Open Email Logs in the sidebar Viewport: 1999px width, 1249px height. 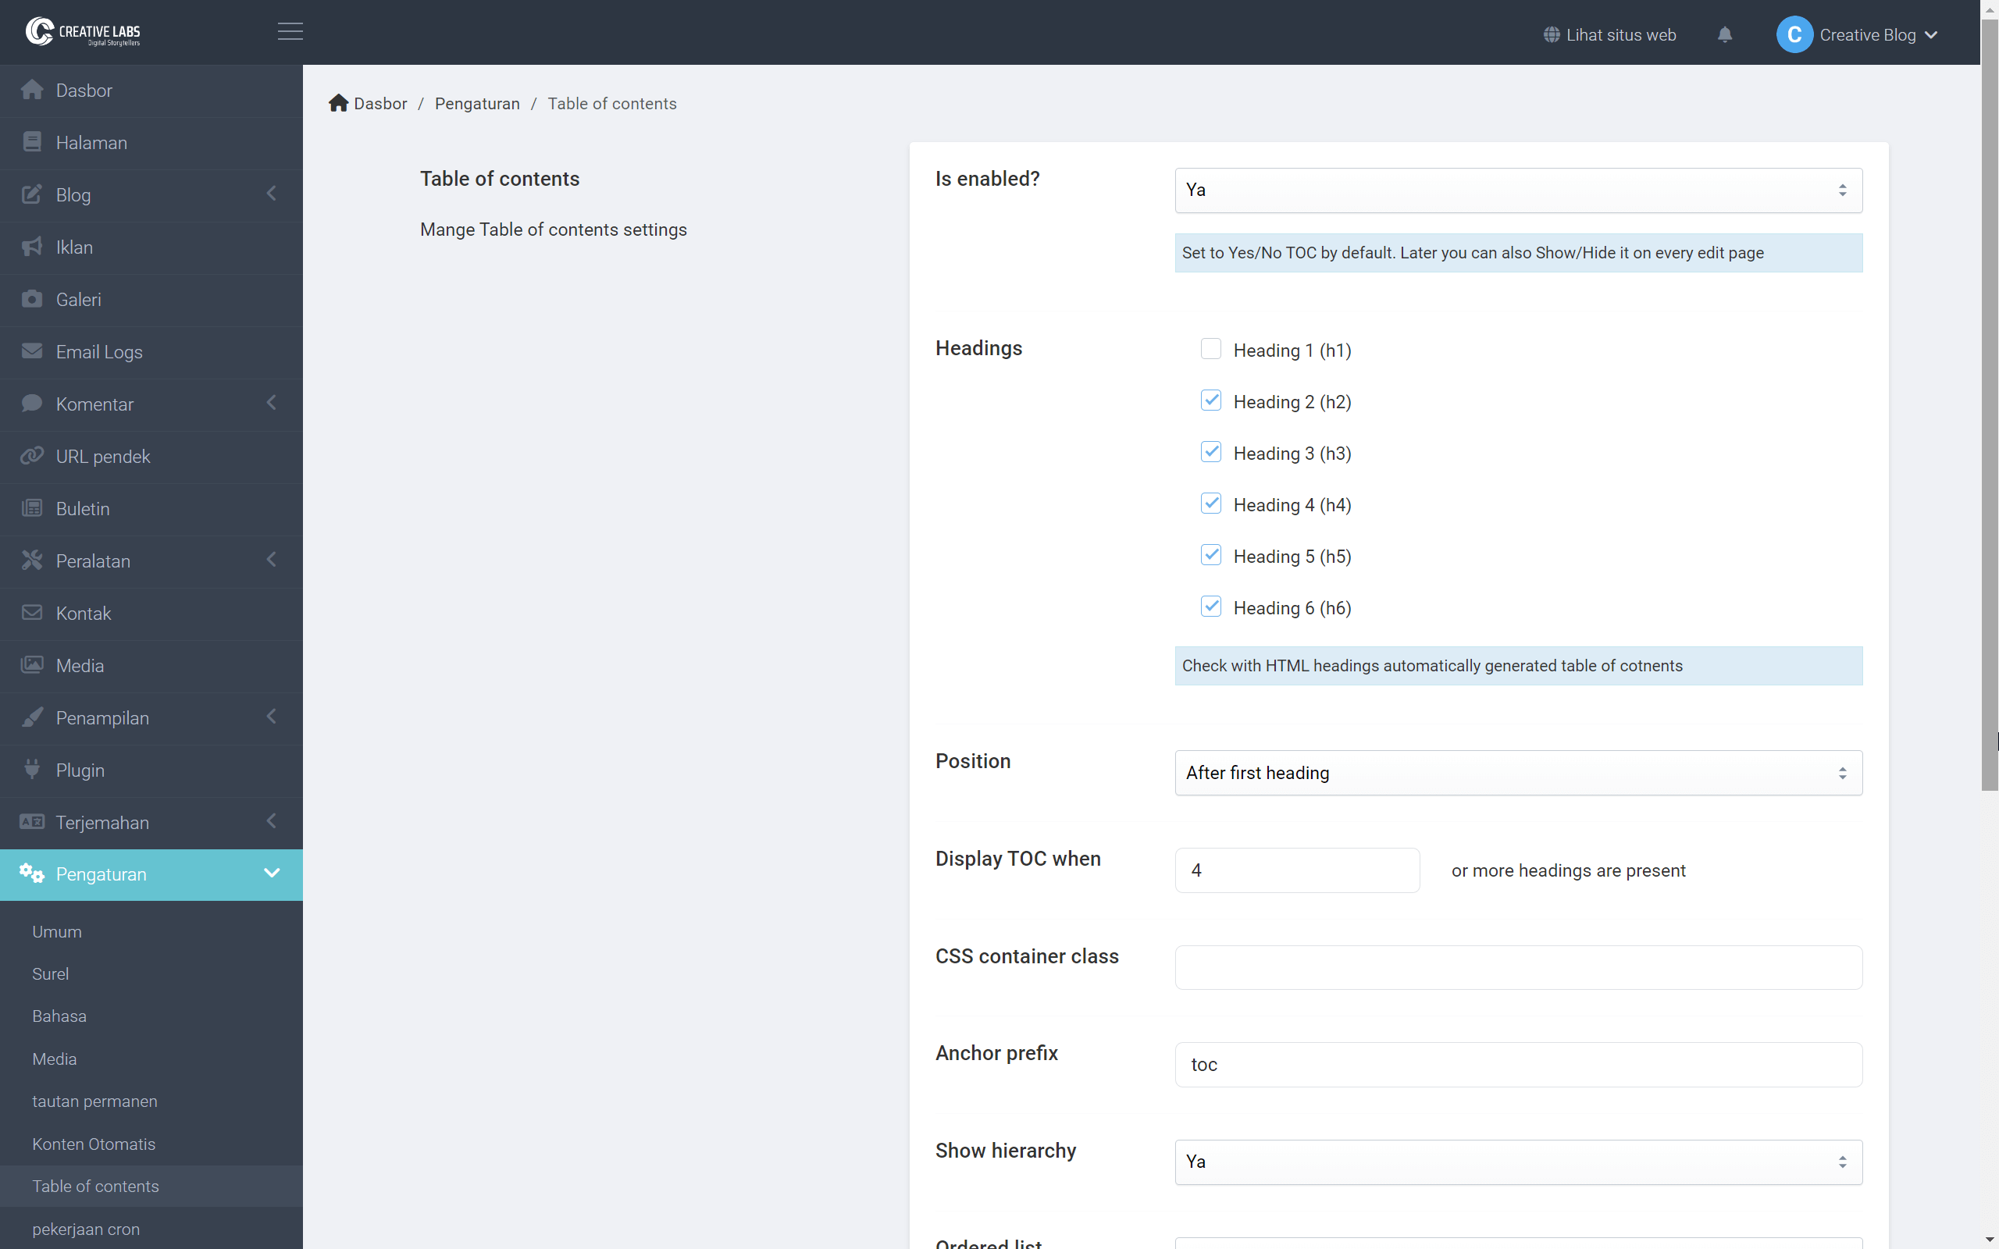99,352
